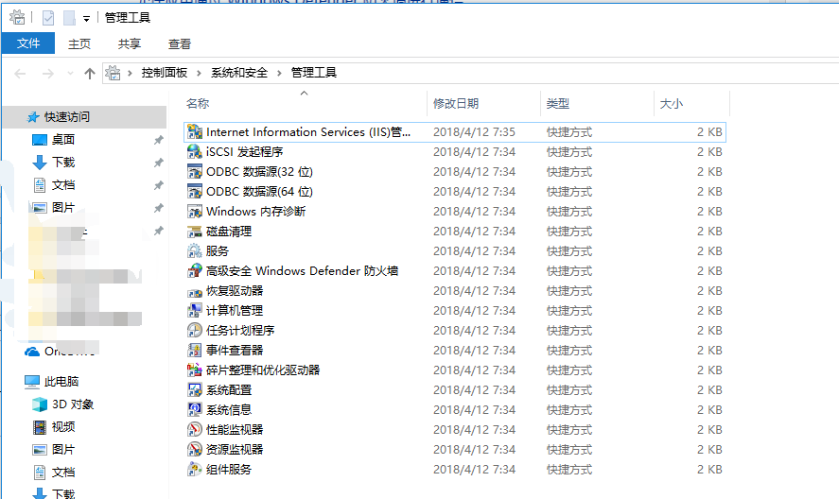Screen dimensions: 839x499
Task: Select 快速访问 in navigation pane
Action: 84,117
